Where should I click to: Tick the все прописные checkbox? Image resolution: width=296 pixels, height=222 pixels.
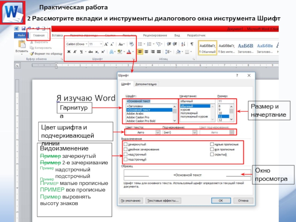(212, 149)
